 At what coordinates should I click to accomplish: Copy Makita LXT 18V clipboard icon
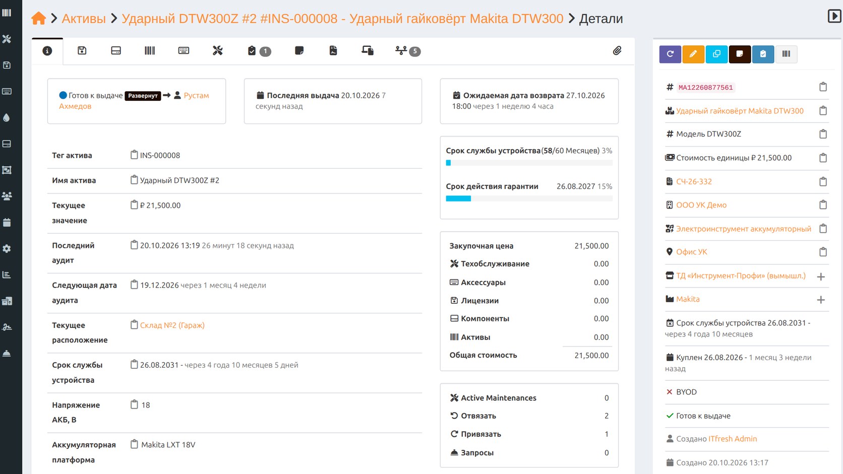[134, 444]
